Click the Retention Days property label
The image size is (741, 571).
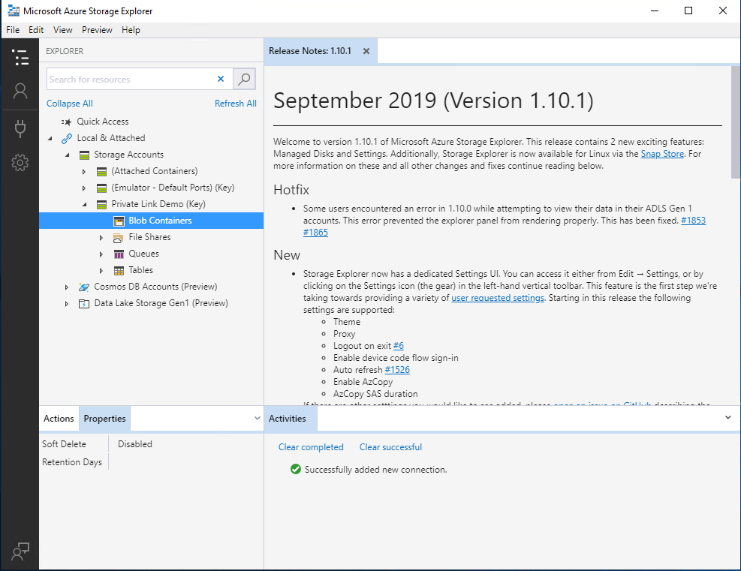72,462
